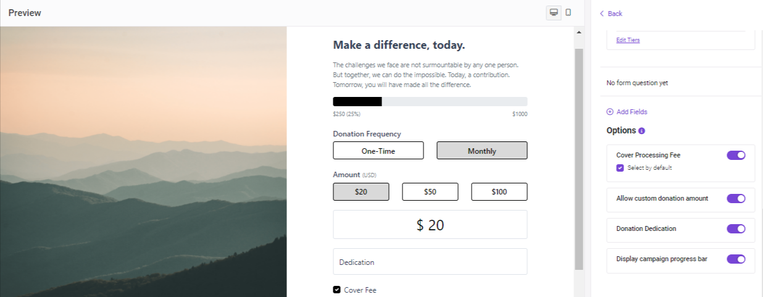The image size is (763, 297).
Task: Click the Back chevron arrow
Action: [602, 14]
